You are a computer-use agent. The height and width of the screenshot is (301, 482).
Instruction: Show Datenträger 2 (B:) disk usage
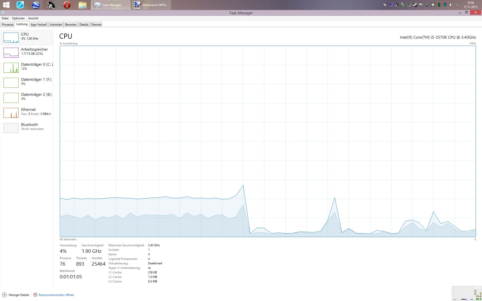11,98
